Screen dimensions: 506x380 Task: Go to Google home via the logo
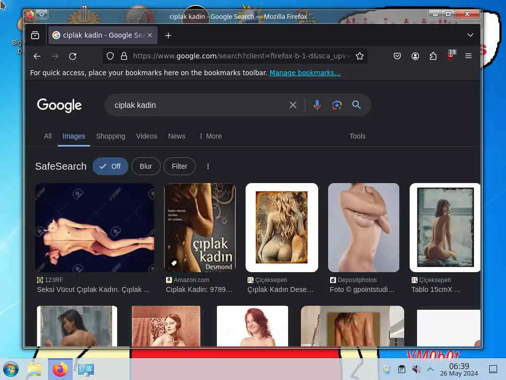click(59, 105)
